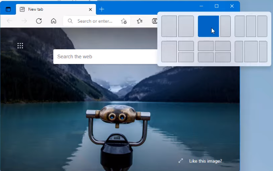This screenshot has width=273, height=171.
Task: Snap to right half of two-column layout
Action: (186, 26)
